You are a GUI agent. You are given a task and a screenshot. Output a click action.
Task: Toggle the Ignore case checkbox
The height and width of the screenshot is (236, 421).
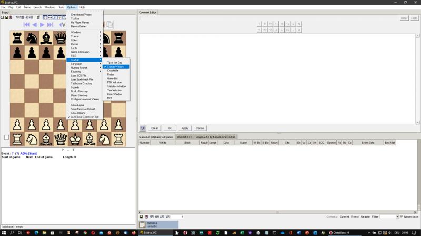(x=402, y=217)
